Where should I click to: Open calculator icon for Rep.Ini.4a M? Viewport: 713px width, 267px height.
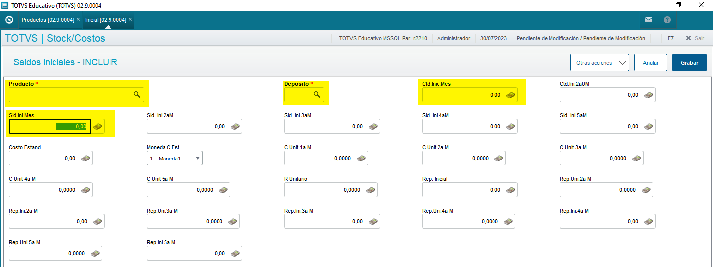tap(649, 221)
